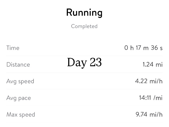Tap the 17 m minutes value
Image resolution: width=169 pixels, height=127 pixels.
[x=142, y=48]
